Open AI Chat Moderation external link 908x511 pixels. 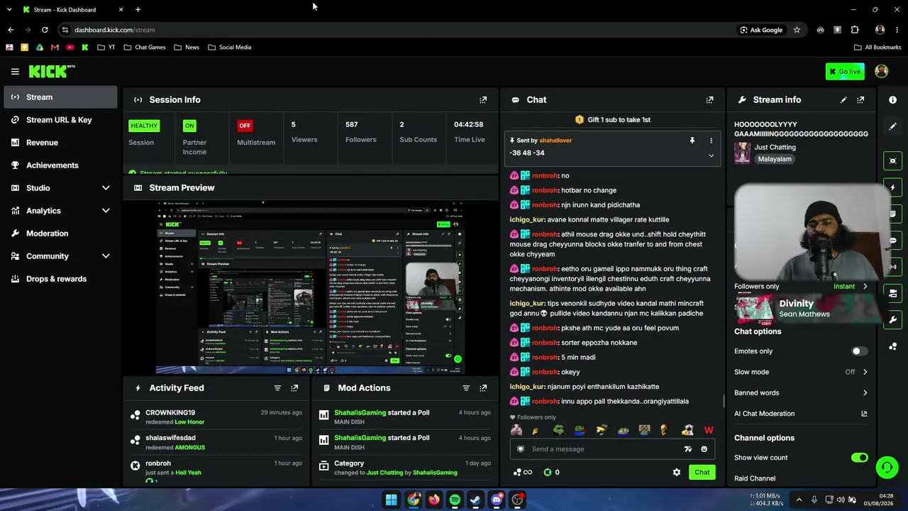pos(864,414)
